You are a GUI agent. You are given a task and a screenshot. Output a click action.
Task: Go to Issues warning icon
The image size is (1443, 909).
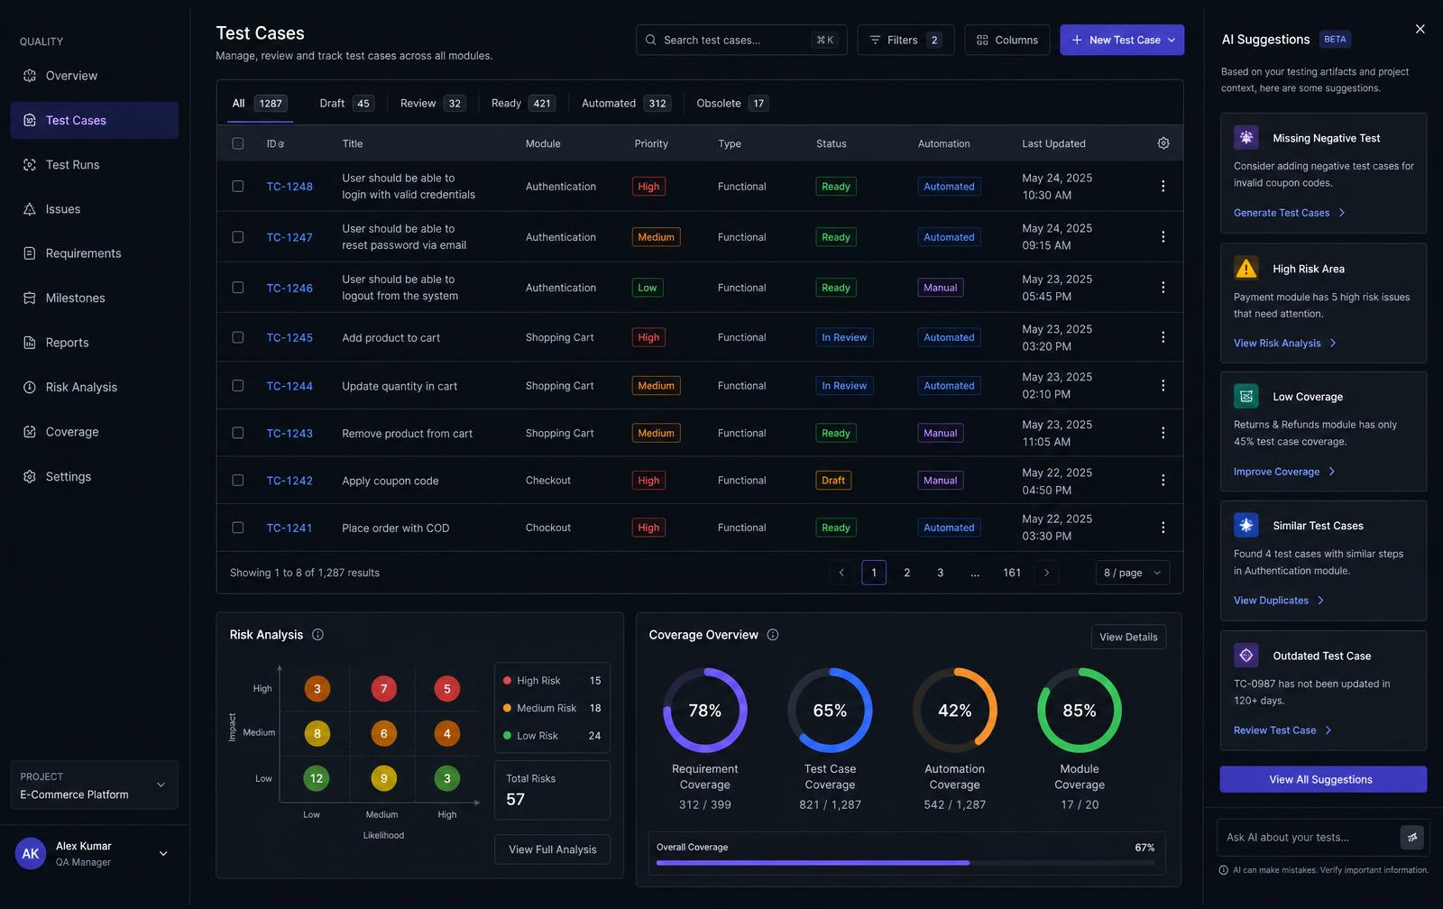(x=30, y=209)
